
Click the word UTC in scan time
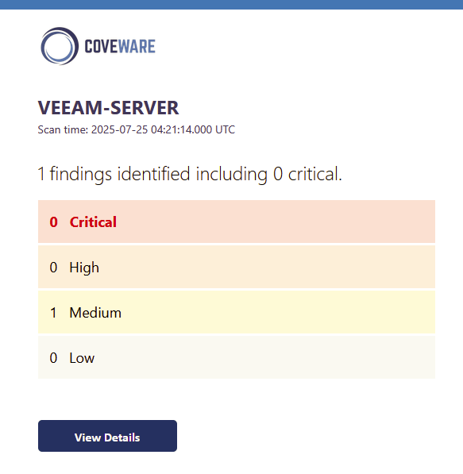pos(225,129)
